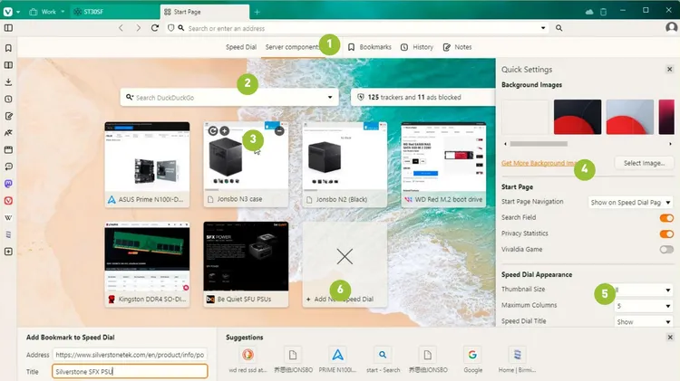Go back with the back arrow
680x381 pixels.
[x=121, y=28]
